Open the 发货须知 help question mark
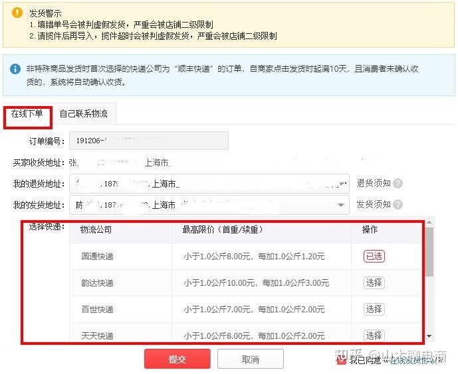Image resolution: width=458 pixels, height=374 pixels. tap(398, 205)
